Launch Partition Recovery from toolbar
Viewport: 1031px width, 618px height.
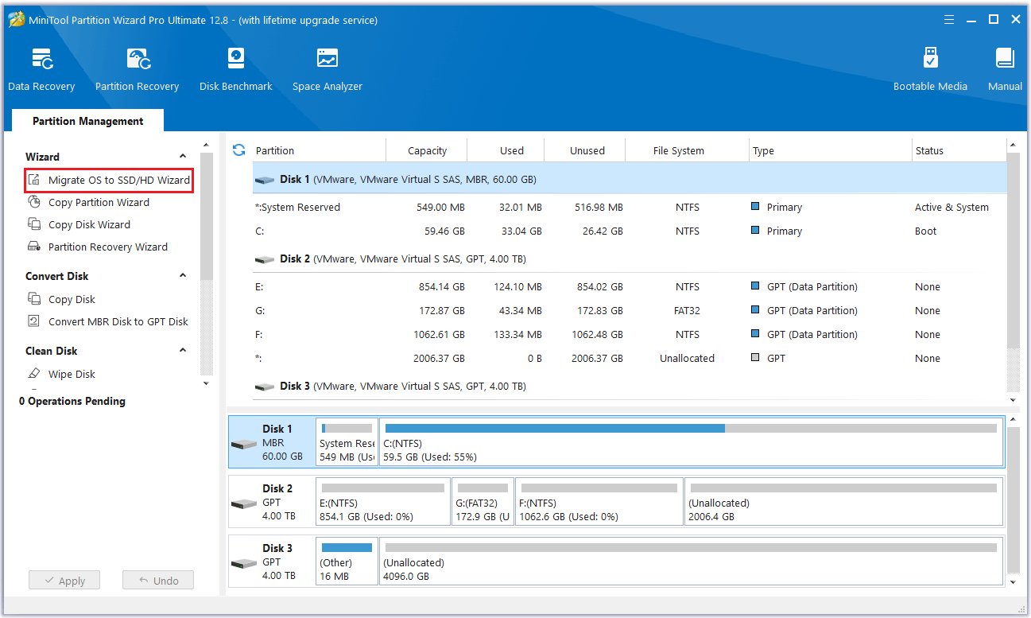point(137,70)
